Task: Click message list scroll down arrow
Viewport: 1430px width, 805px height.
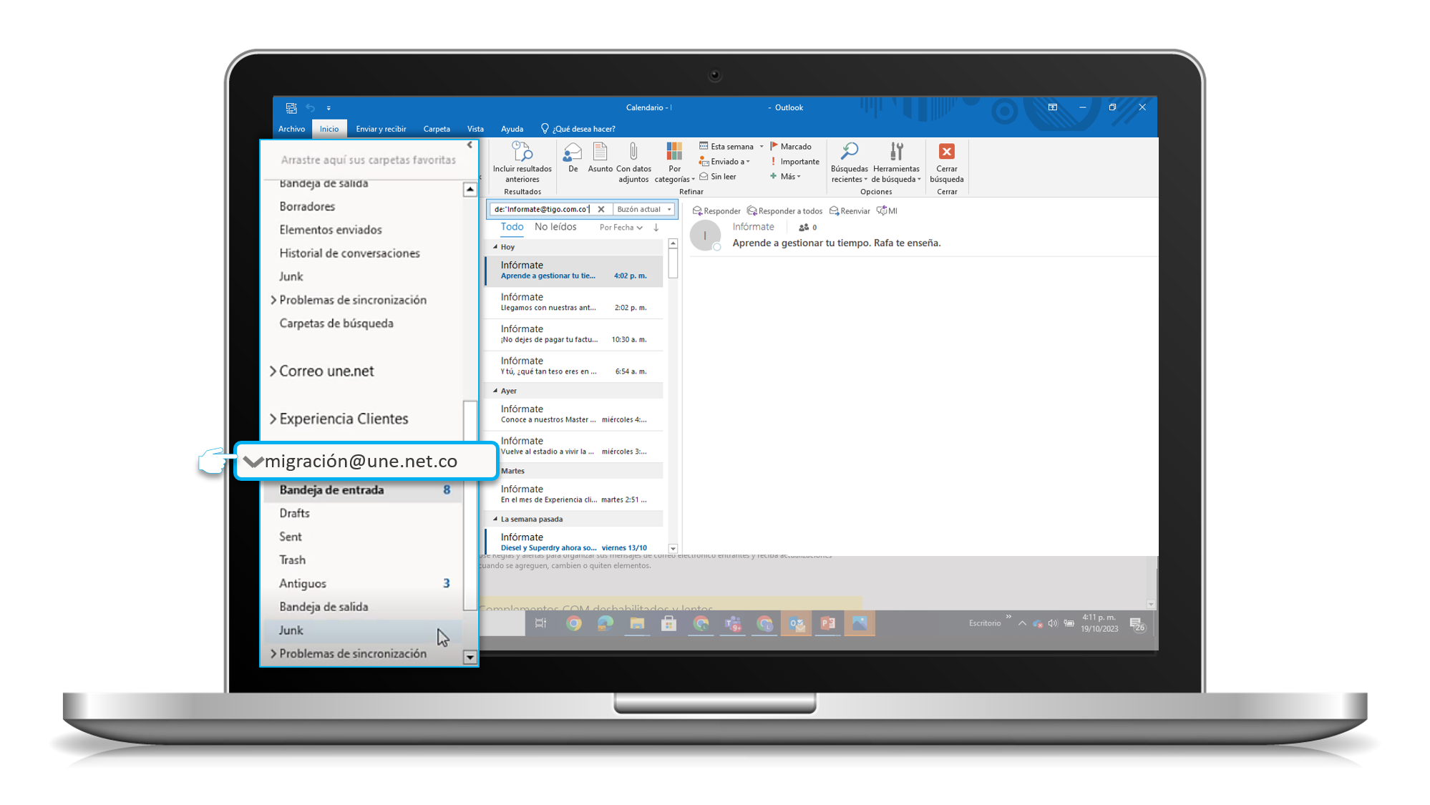Action: (x=673, y=549)
